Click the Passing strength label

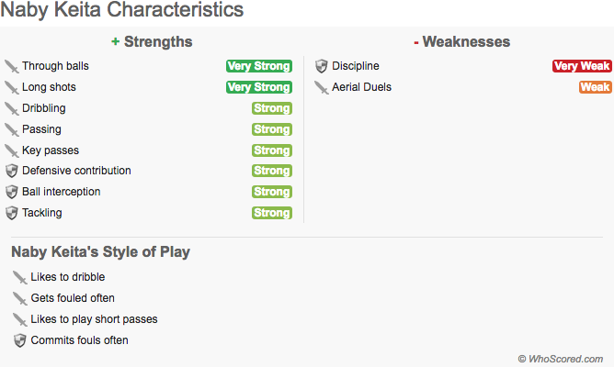tap(41, 129)
